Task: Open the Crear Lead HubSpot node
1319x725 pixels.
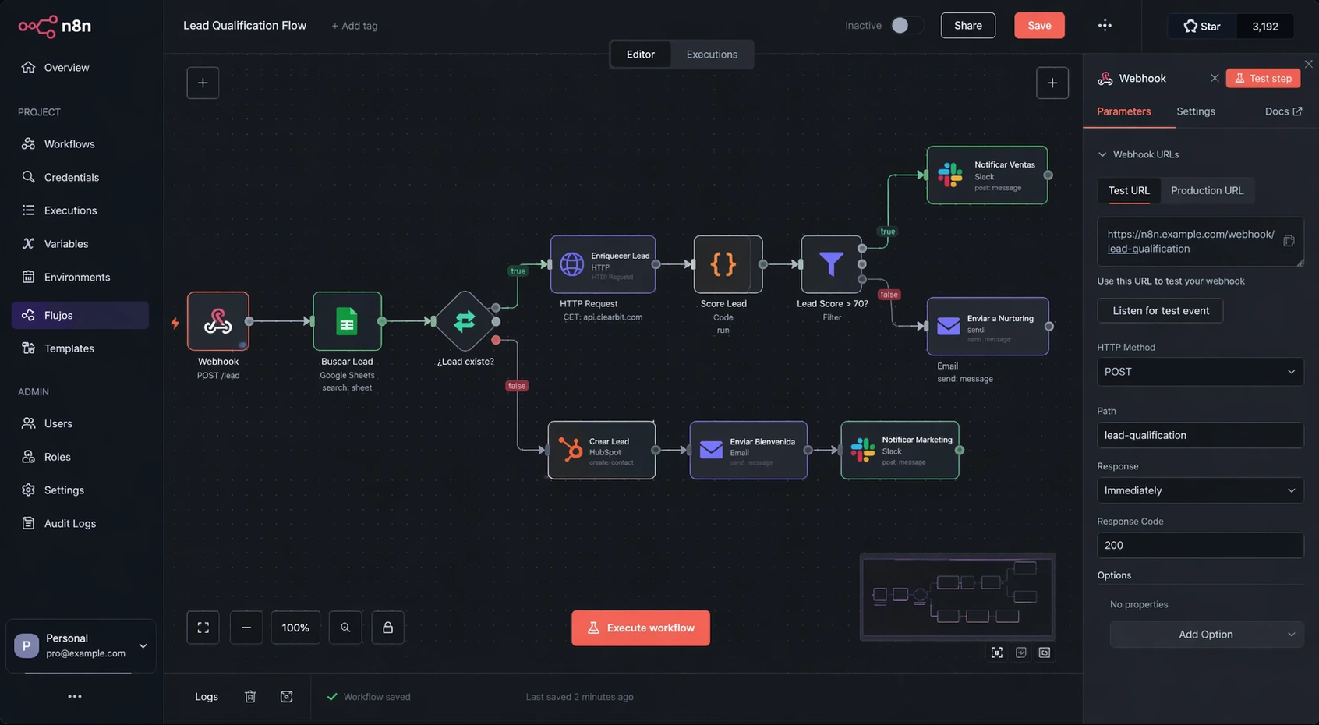Action: (x=602, y=450)
